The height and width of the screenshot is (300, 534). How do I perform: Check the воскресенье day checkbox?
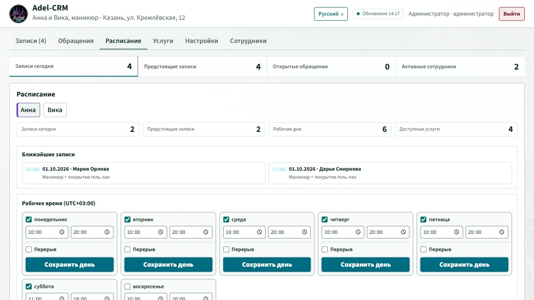point(127,287)
